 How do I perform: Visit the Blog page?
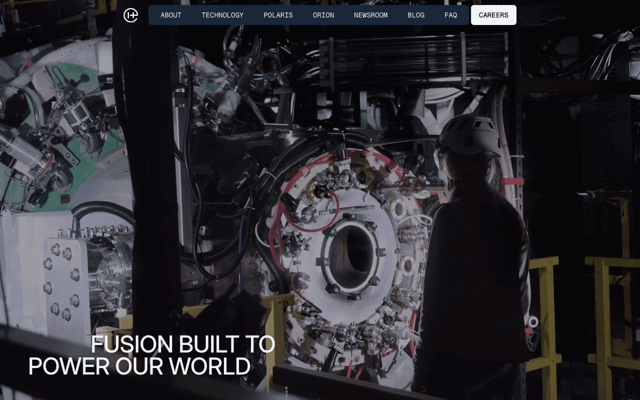tap(416, 15)
